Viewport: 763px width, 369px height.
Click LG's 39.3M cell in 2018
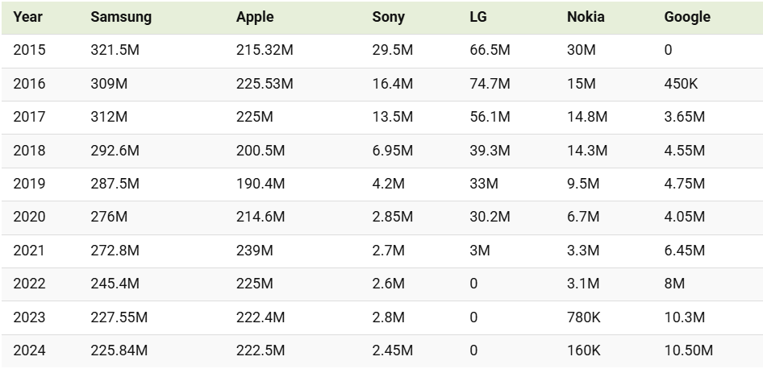[490, 151]
